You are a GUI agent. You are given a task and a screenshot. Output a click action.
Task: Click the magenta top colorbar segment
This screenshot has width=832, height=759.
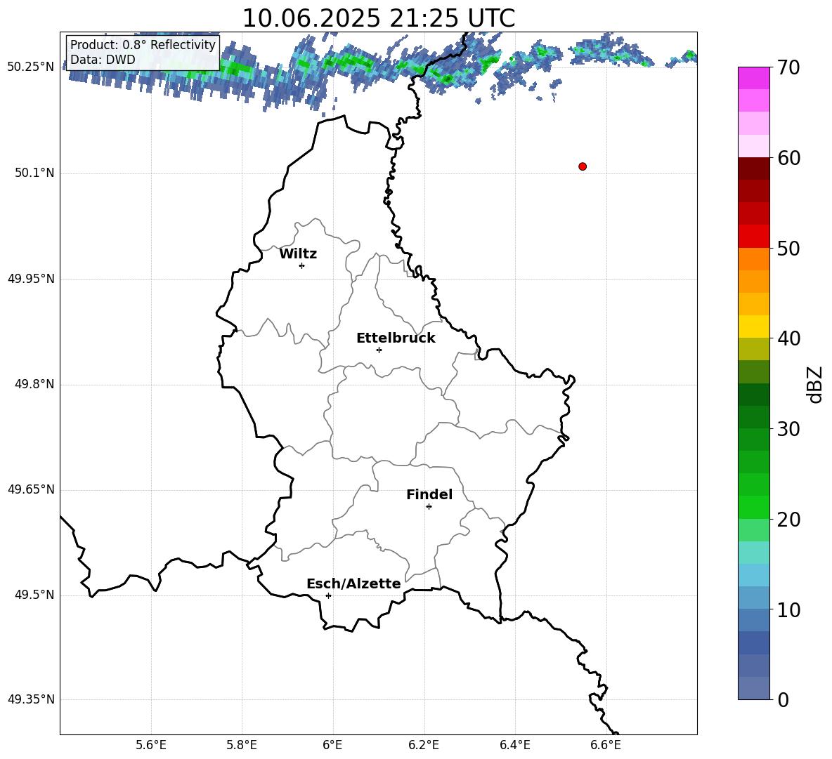click(753, 79)
